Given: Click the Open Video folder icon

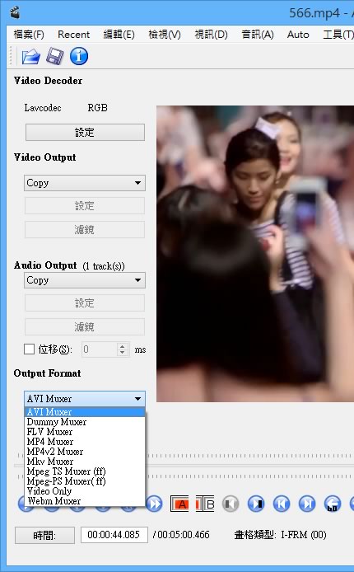Looking at the screenshot, I should [x=30, y=57].
